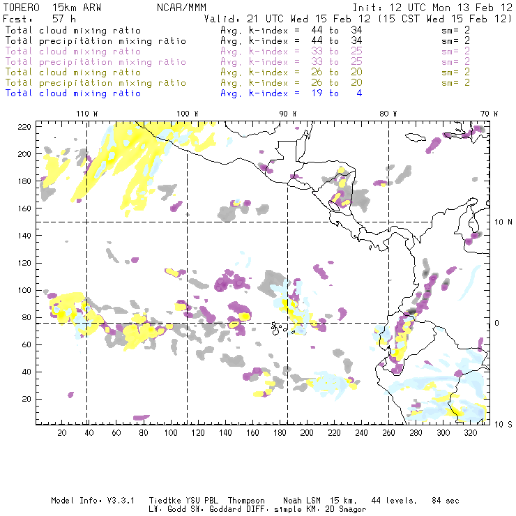This screenshot has height=516, width=516.
Task: Select the '10 S' latitude label
Action: point(503,425)
